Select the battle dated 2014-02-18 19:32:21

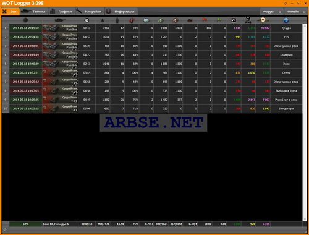(x=26, y=73)
